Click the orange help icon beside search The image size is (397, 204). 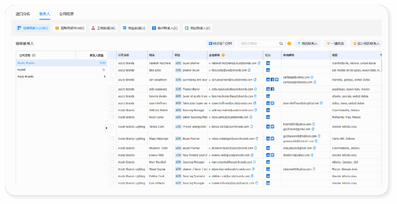point(289,44)
